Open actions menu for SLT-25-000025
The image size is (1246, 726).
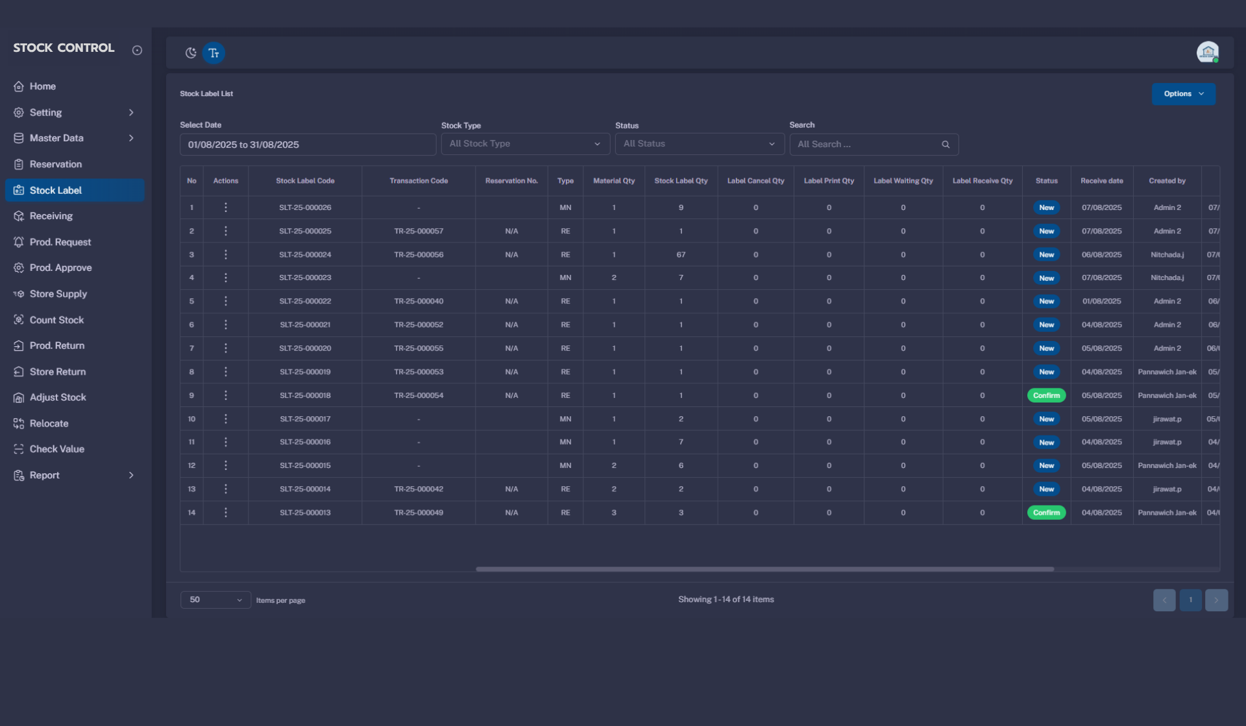click(225, 231)
